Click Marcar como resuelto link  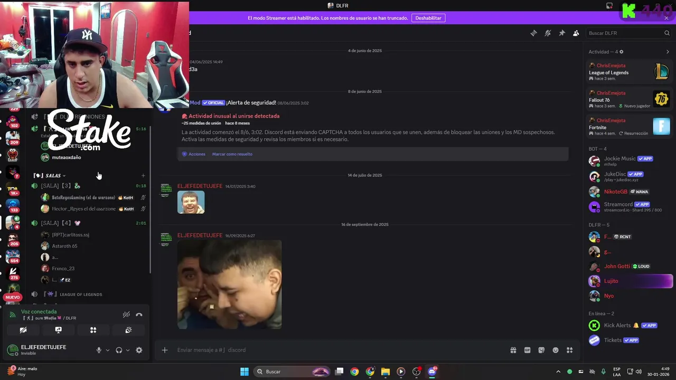pyautogui.click(x=232, y=154)
